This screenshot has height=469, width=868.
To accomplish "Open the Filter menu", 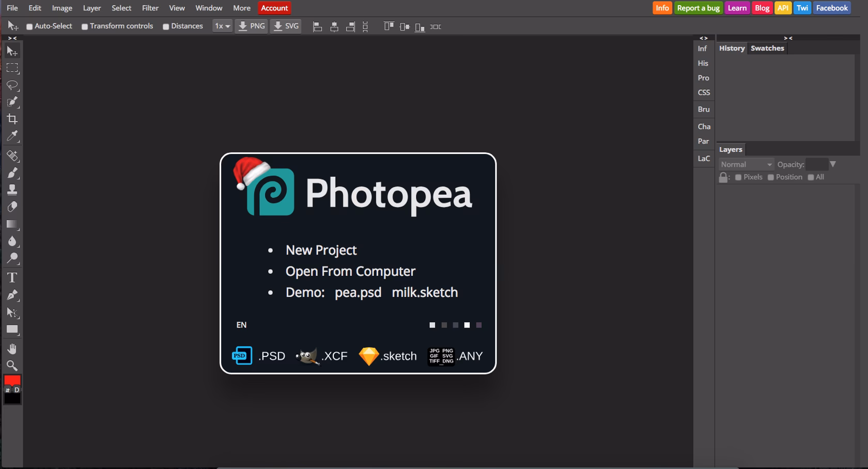I will 150,8.
